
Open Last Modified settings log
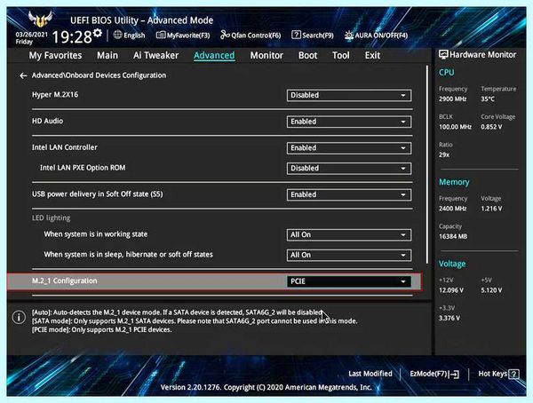(x=370, y=374)
